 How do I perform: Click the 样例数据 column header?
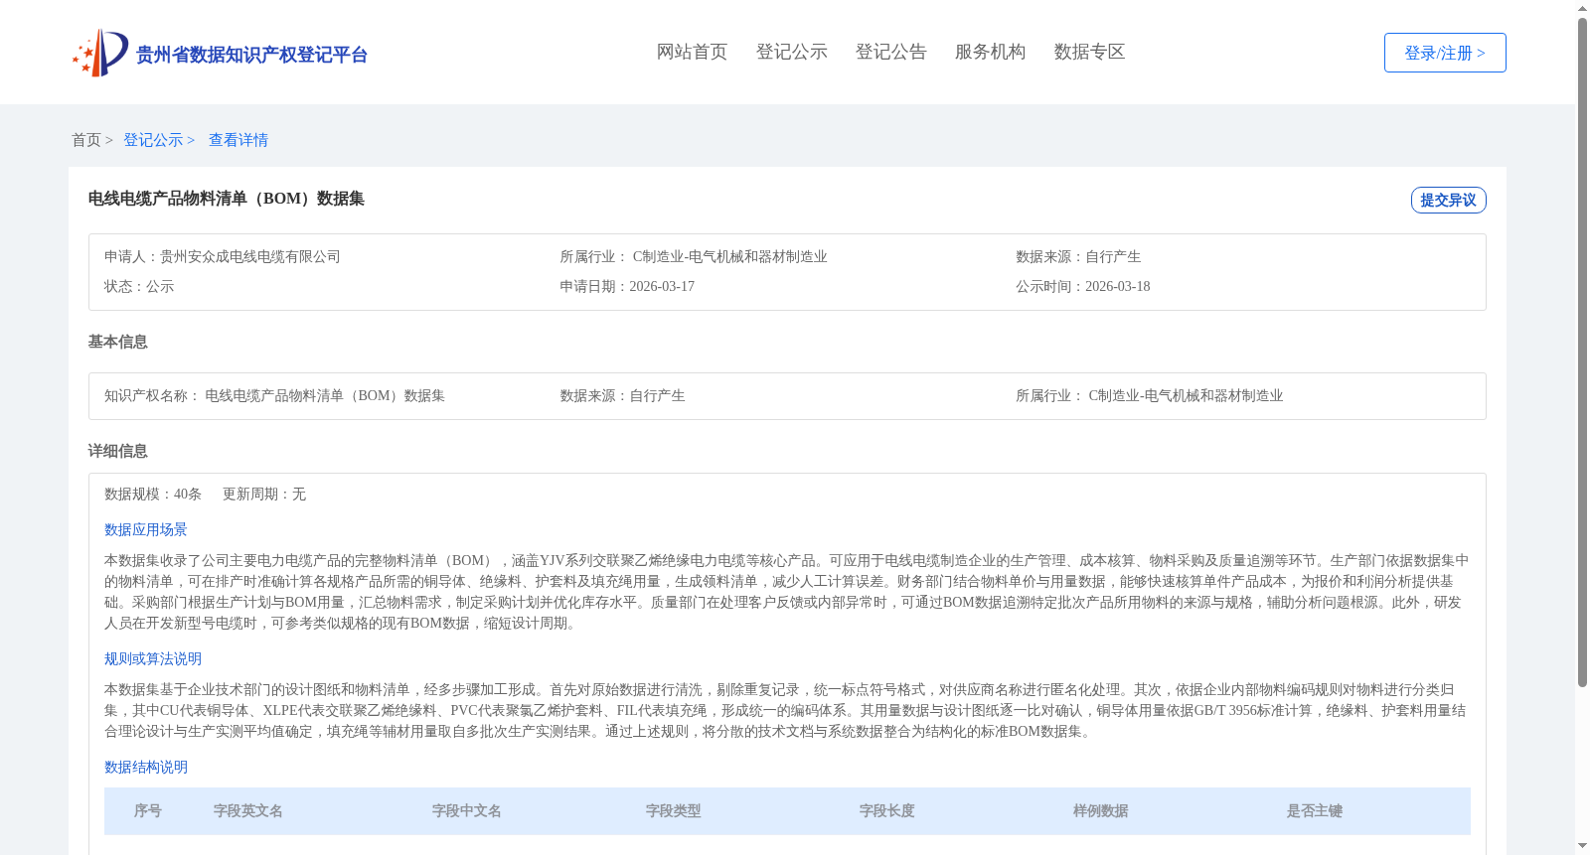click(1101, 811)
